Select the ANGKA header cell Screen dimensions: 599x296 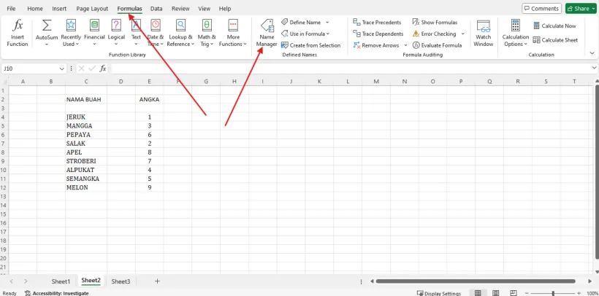[x=149, y=99]
